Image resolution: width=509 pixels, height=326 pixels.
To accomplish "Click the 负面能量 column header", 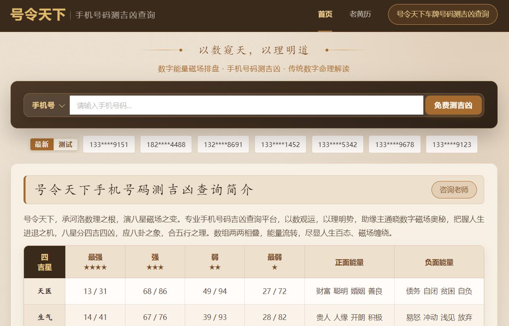I will tap(439, 262).
